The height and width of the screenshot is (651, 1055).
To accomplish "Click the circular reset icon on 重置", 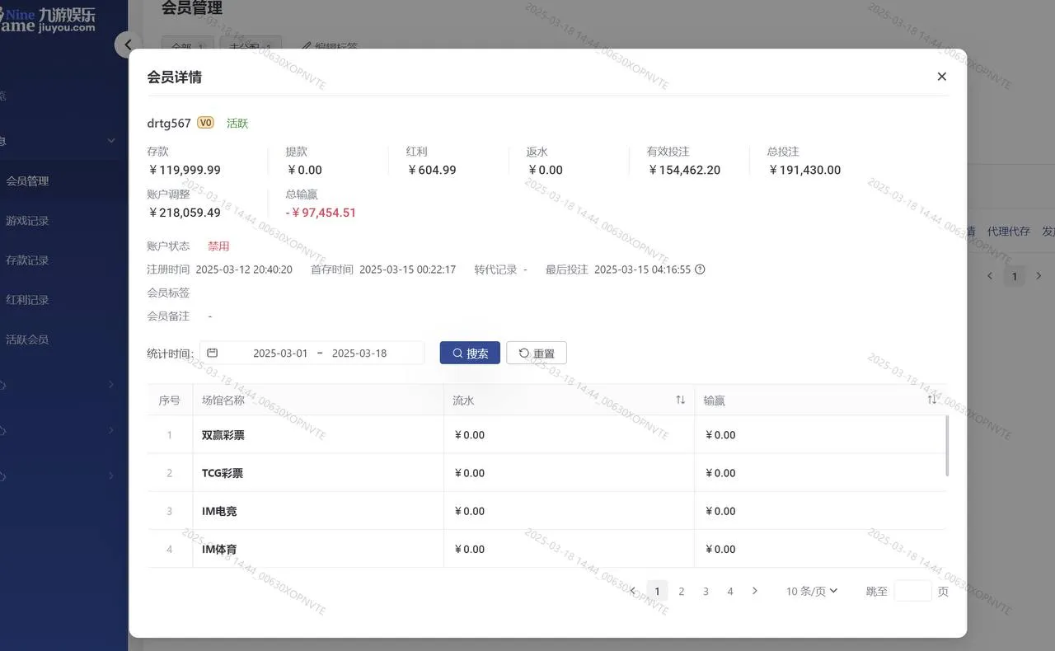I will click(x=521, y=353).
